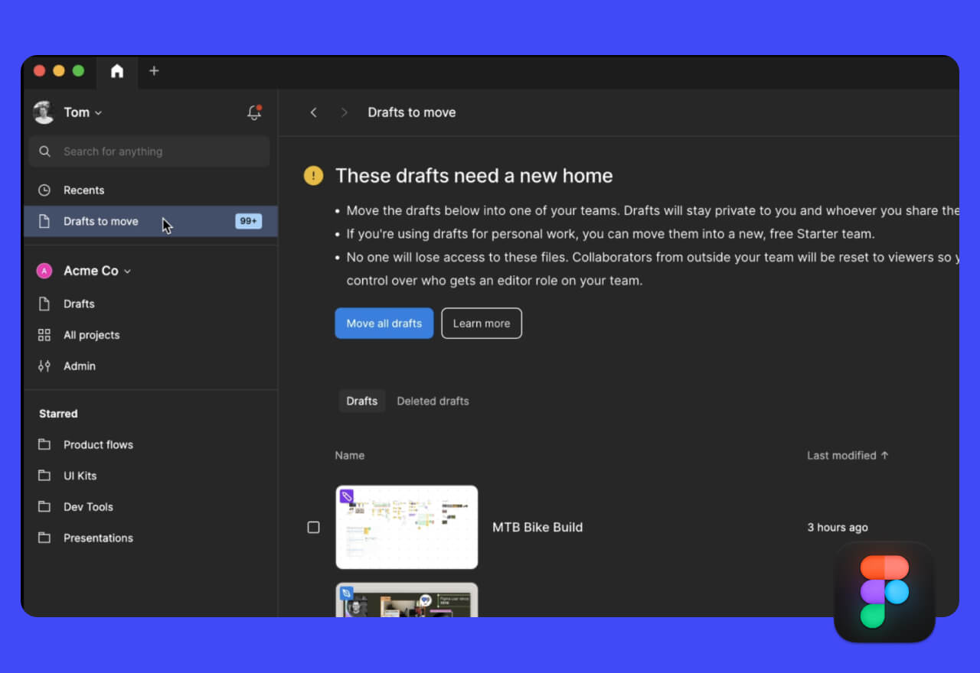Open a new tab with plus icon

[x=154, y=71]
